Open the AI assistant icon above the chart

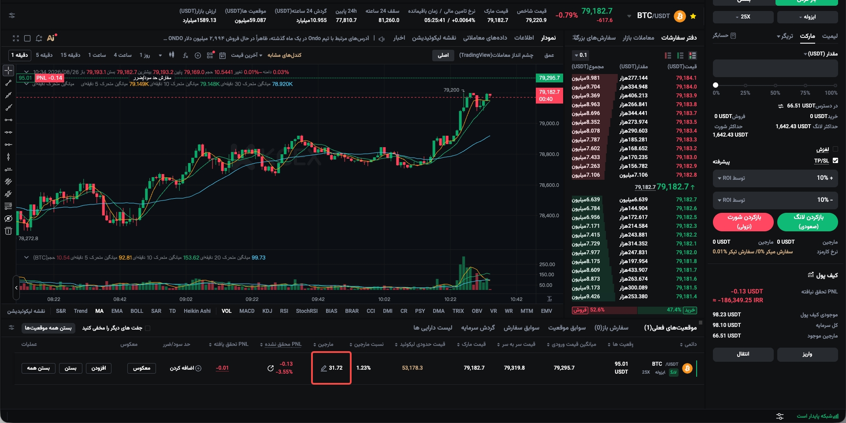coord(52,38)
